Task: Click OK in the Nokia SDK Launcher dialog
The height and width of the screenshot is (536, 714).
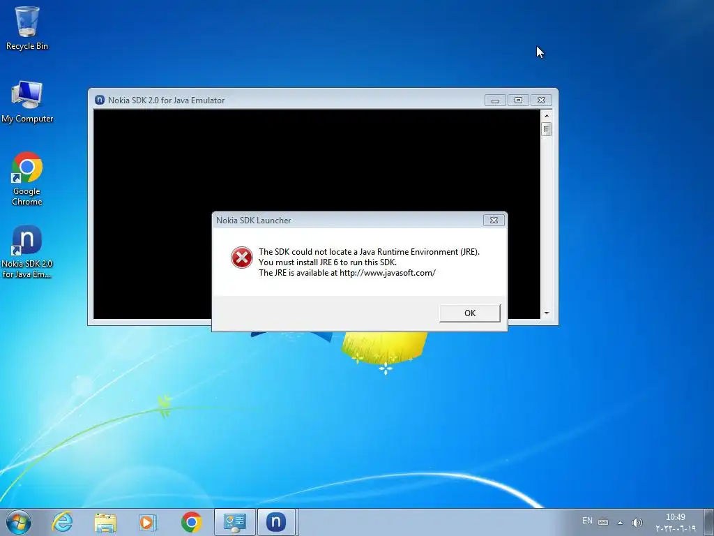Action: (469, 313)
